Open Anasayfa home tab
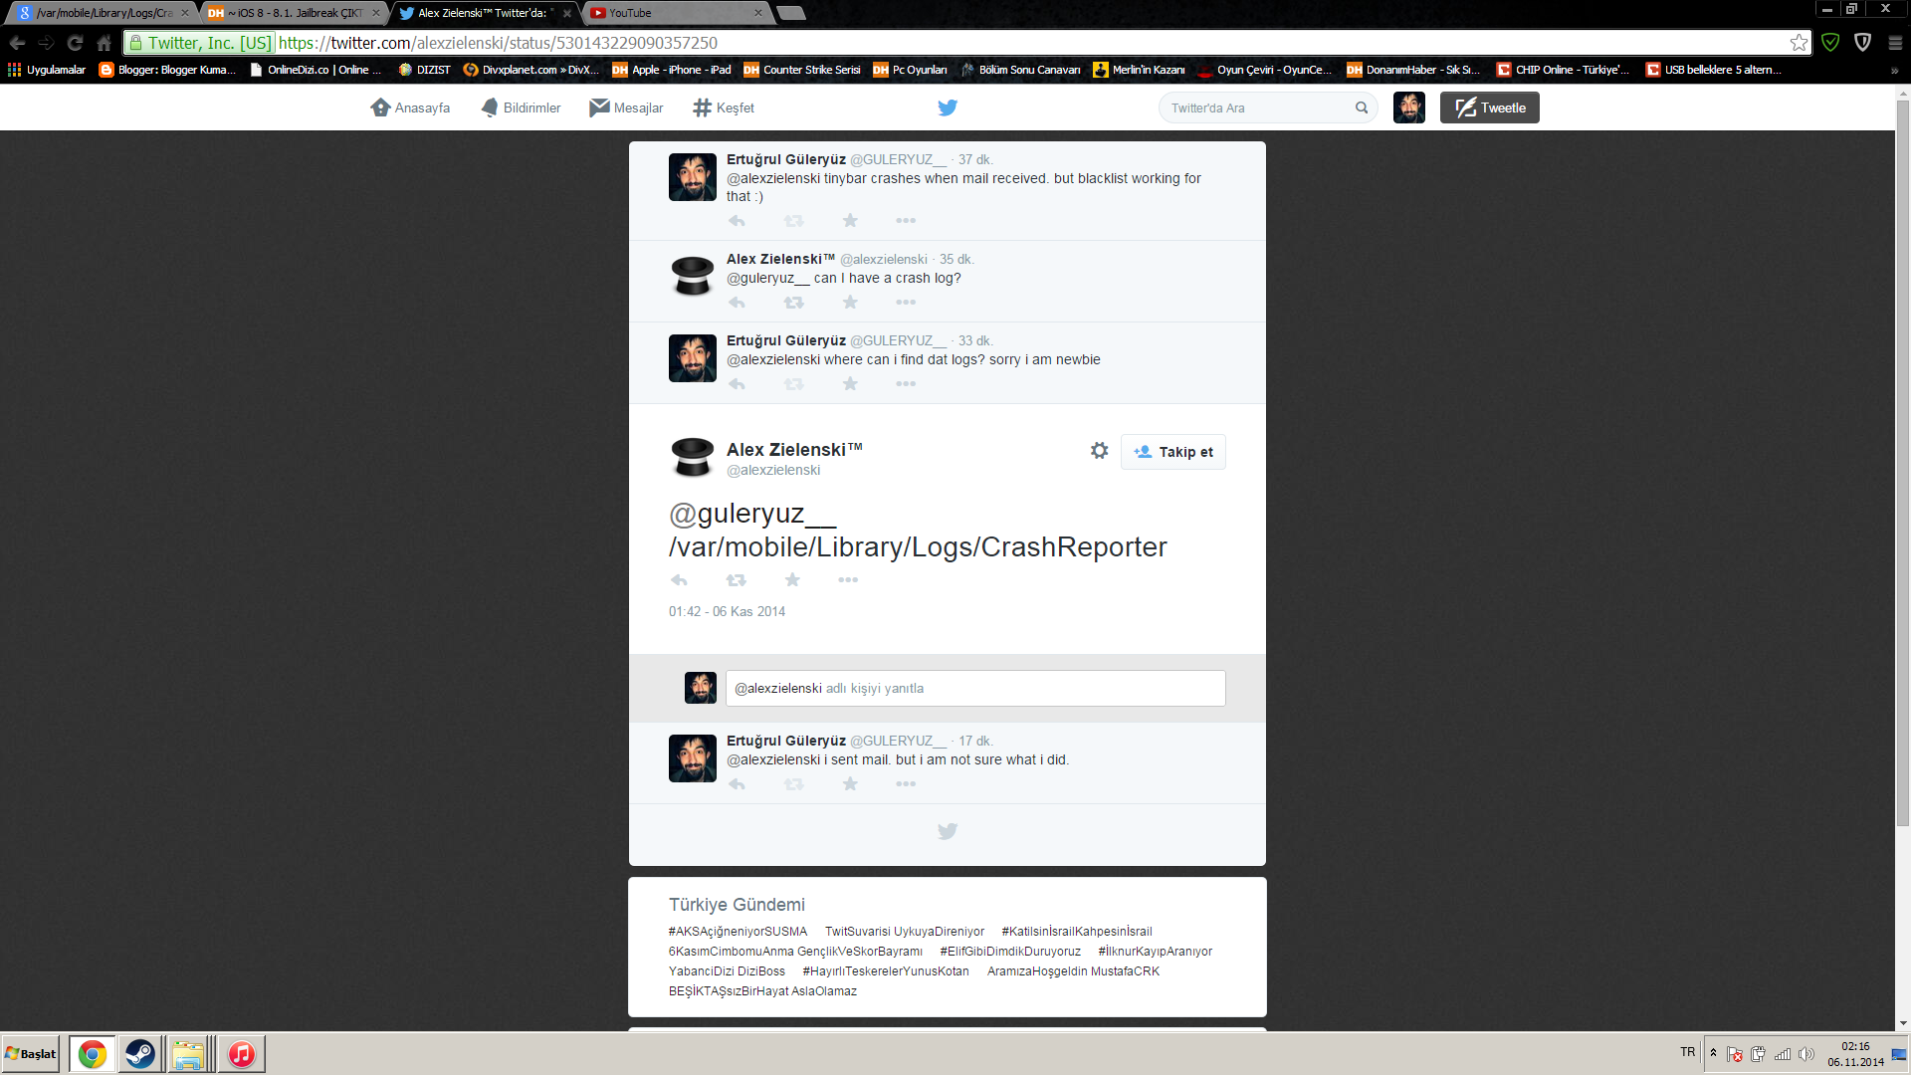The height and width of the screenshot is (1075, 1911). click(x=410, y=107)
